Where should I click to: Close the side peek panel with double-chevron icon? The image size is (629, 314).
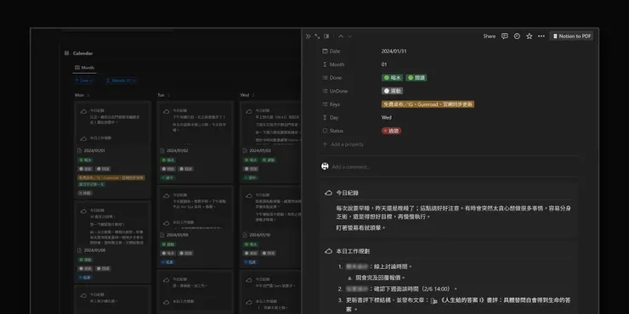click(x=308, y=36)
